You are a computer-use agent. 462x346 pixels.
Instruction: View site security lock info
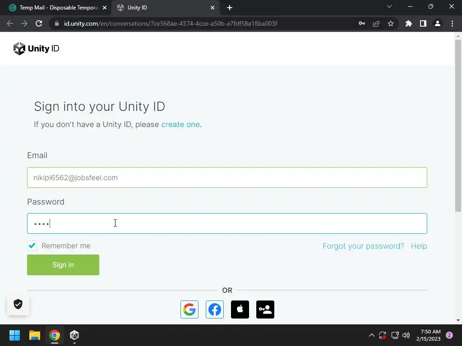tap(57, 23)
